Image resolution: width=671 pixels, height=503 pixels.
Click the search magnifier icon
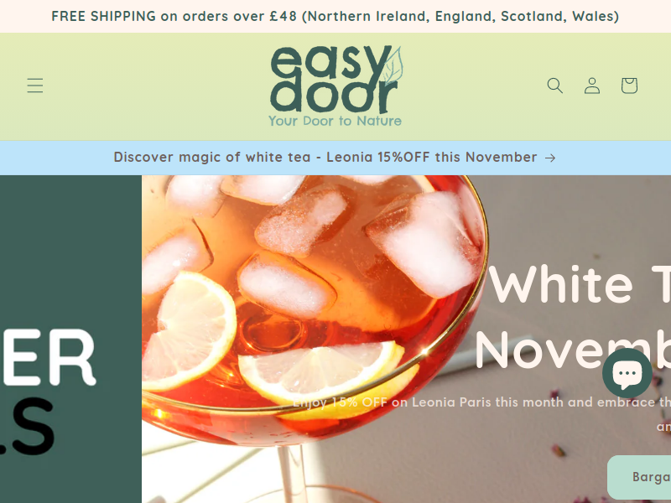click(x=555, y=86)
